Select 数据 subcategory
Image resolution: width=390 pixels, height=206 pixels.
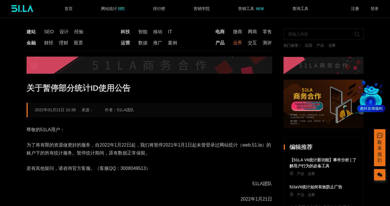(x=143, y=43)
